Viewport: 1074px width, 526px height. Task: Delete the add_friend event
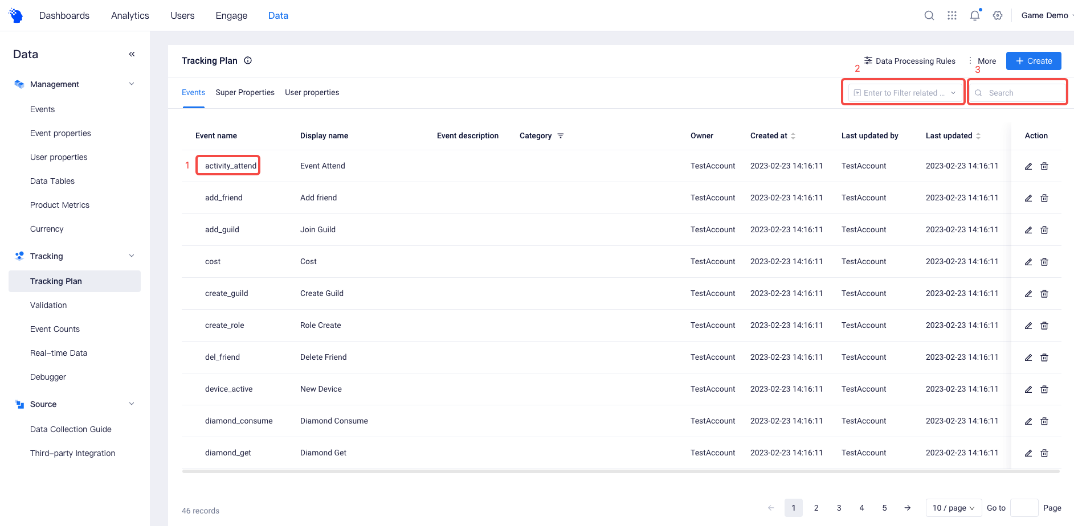click(x=1044, y=198)
